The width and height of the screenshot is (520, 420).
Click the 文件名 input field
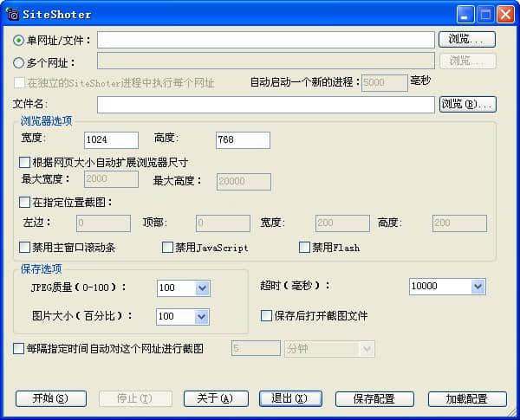pyautogui.click(x=265, y=105)
